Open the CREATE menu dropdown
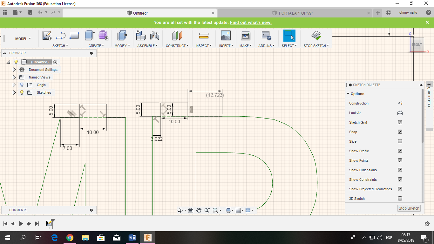Viewport: 434px width, 244px height. coord(96,46)
